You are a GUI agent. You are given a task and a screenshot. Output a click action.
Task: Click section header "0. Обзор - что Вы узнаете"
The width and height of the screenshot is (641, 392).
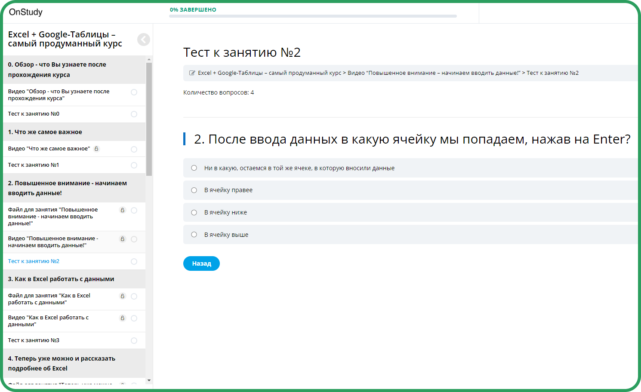[x=74, y=70]
